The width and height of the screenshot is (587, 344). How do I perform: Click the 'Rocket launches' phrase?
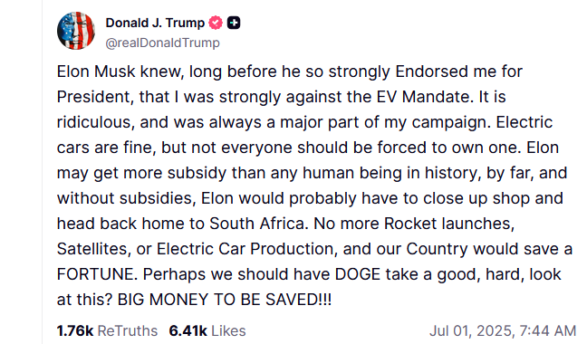pyautogui.click(x=449, y=224)
